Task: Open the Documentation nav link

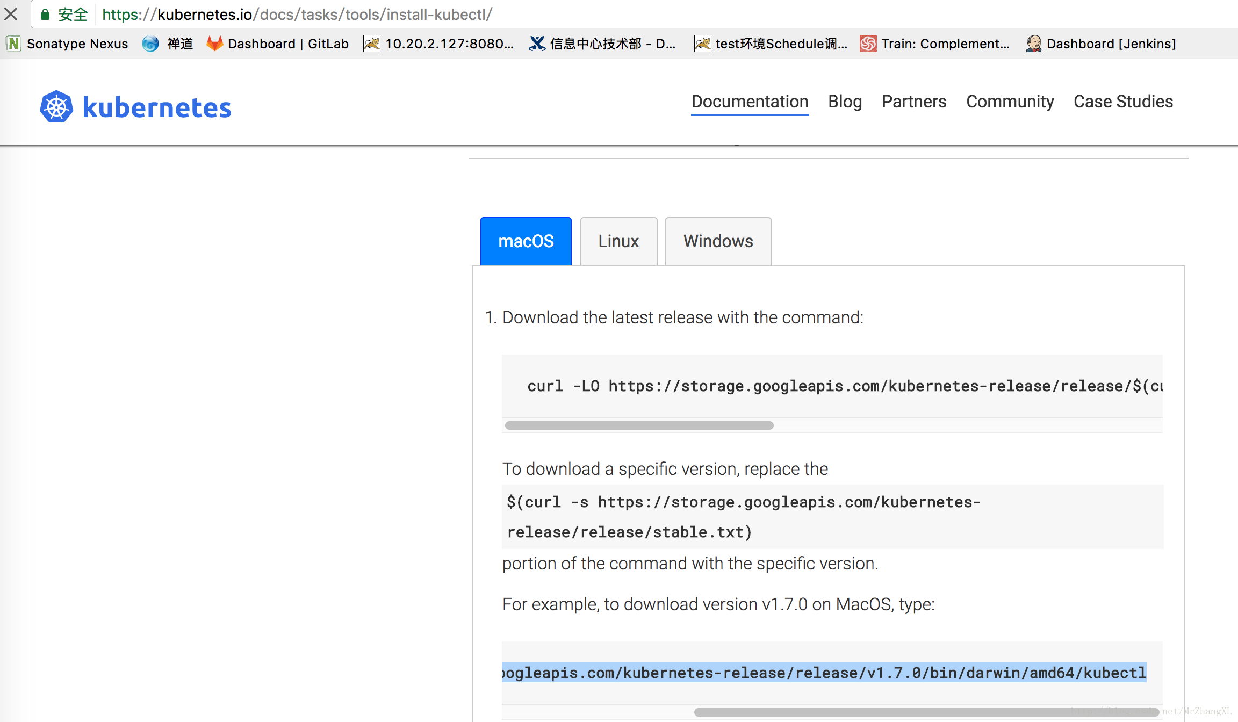Action: pyautogui.click(x=750, y=102)
